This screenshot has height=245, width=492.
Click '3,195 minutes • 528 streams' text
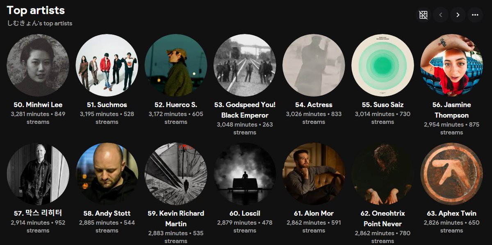coord(107,118)
